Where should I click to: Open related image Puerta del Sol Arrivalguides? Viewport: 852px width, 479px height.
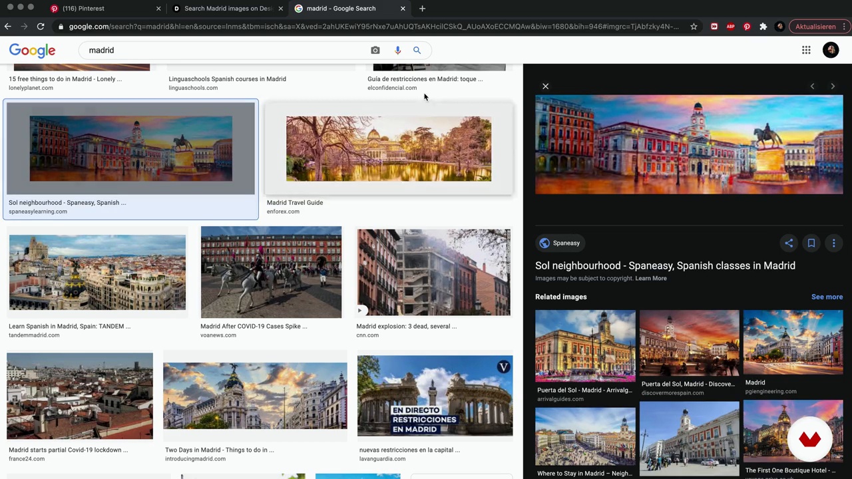585,346
